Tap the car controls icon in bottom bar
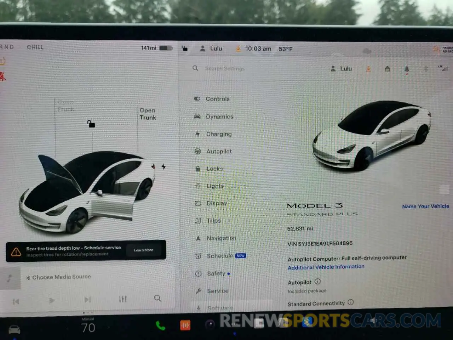 pyautogui.click(x=14, y=330)
